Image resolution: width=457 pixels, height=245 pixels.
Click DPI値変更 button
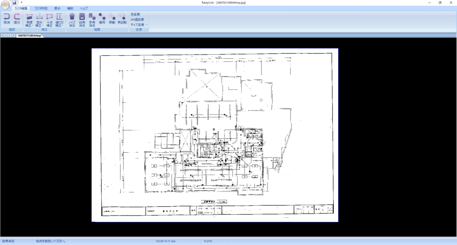tap(137, 20)
